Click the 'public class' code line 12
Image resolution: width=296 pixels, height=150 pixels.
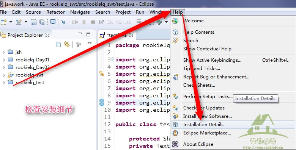[143, 124]
